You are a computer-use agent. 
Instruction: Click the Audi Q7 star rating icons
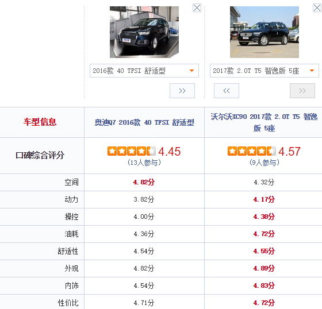132,151
